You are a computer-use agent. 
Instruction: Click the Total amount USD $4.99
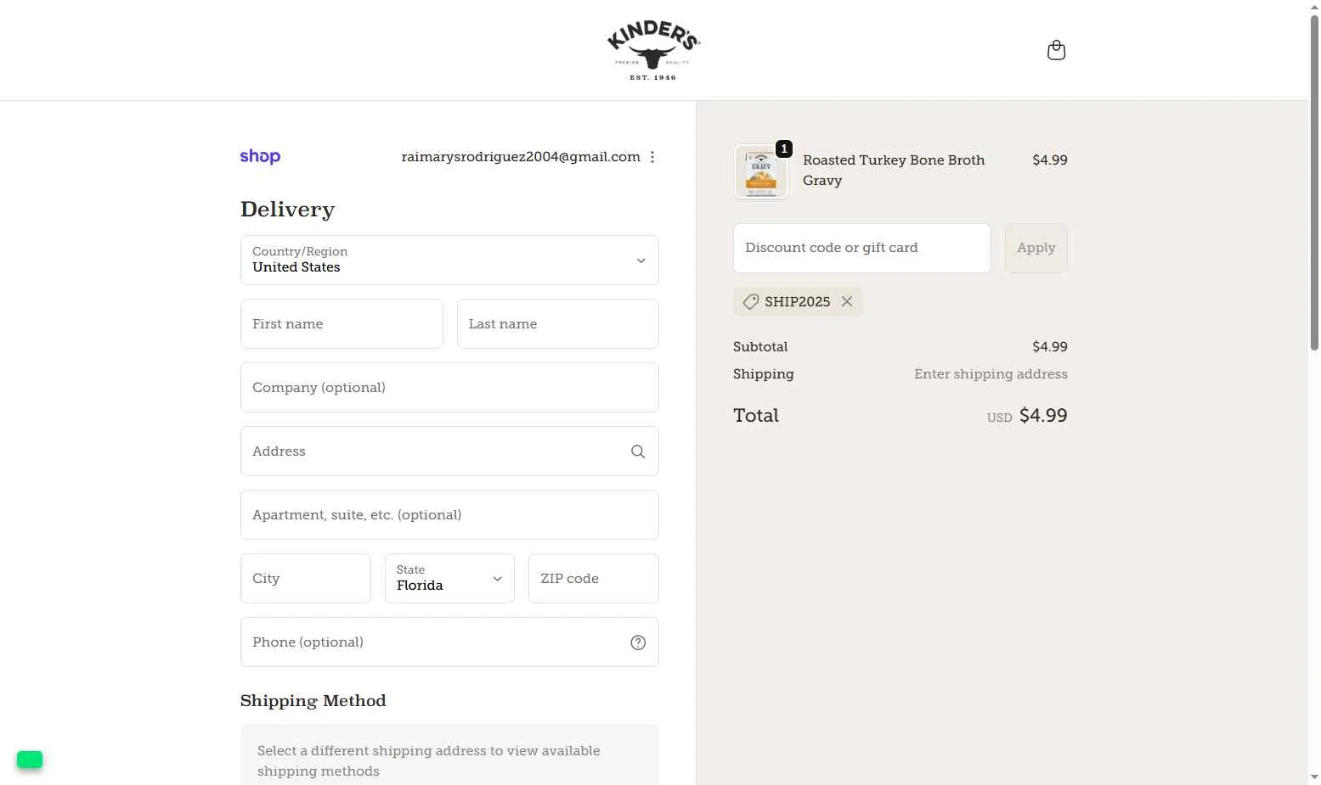point(1027,416)
